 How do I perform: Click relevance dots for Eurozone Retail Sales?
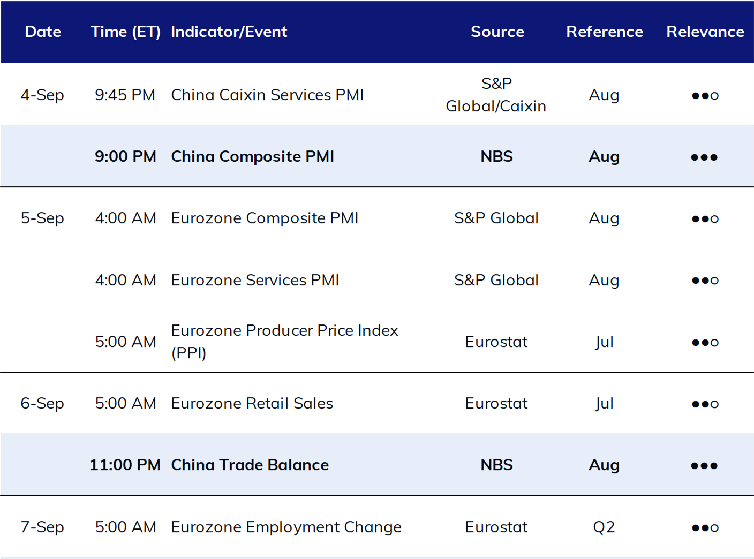[705, 404]
